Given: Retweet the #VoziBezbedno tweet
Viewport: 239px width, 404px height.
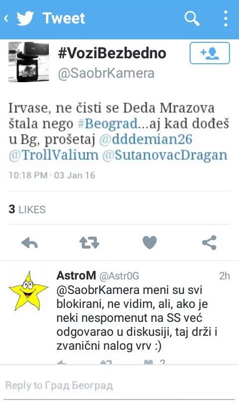Looking at the screenshot, I should 89,243.
